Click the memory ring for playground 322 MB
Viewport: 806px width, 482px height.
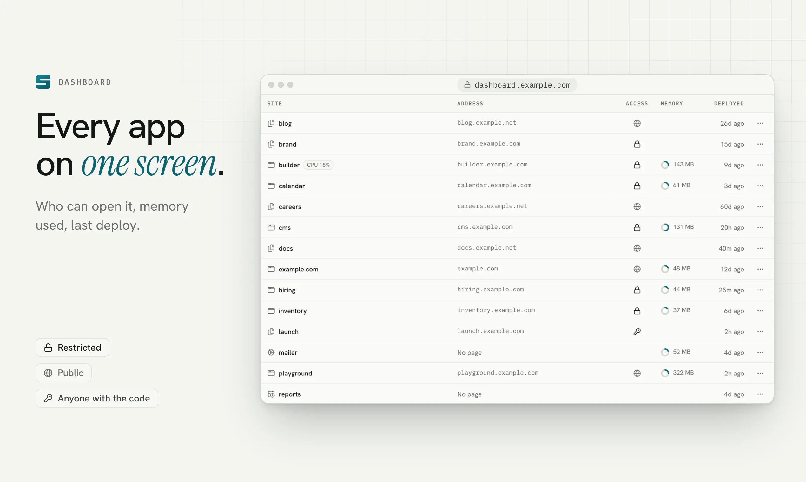tap(665, 373)
